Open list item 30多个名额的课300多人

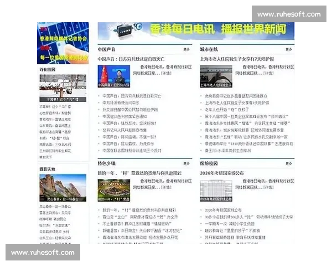pos(249,217)
